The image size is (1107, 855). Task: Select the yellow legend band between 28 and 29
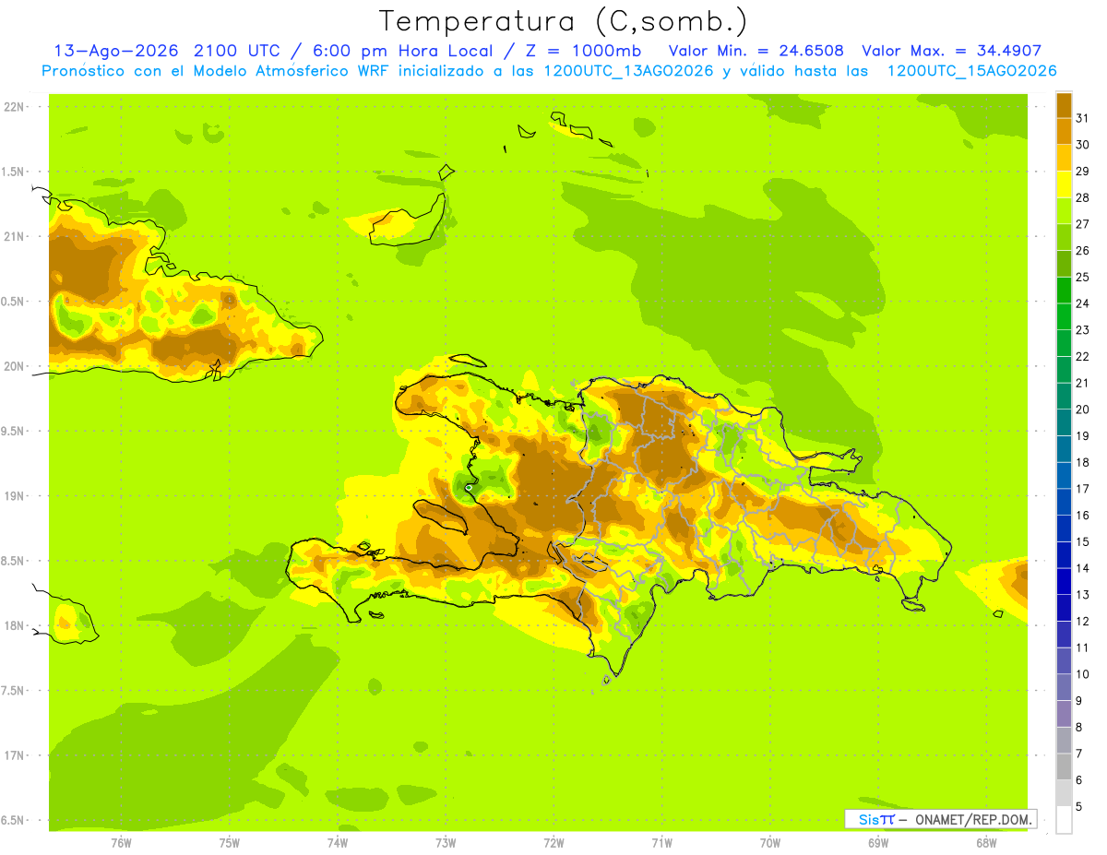pyautogui.click(x=1064, y=184)
